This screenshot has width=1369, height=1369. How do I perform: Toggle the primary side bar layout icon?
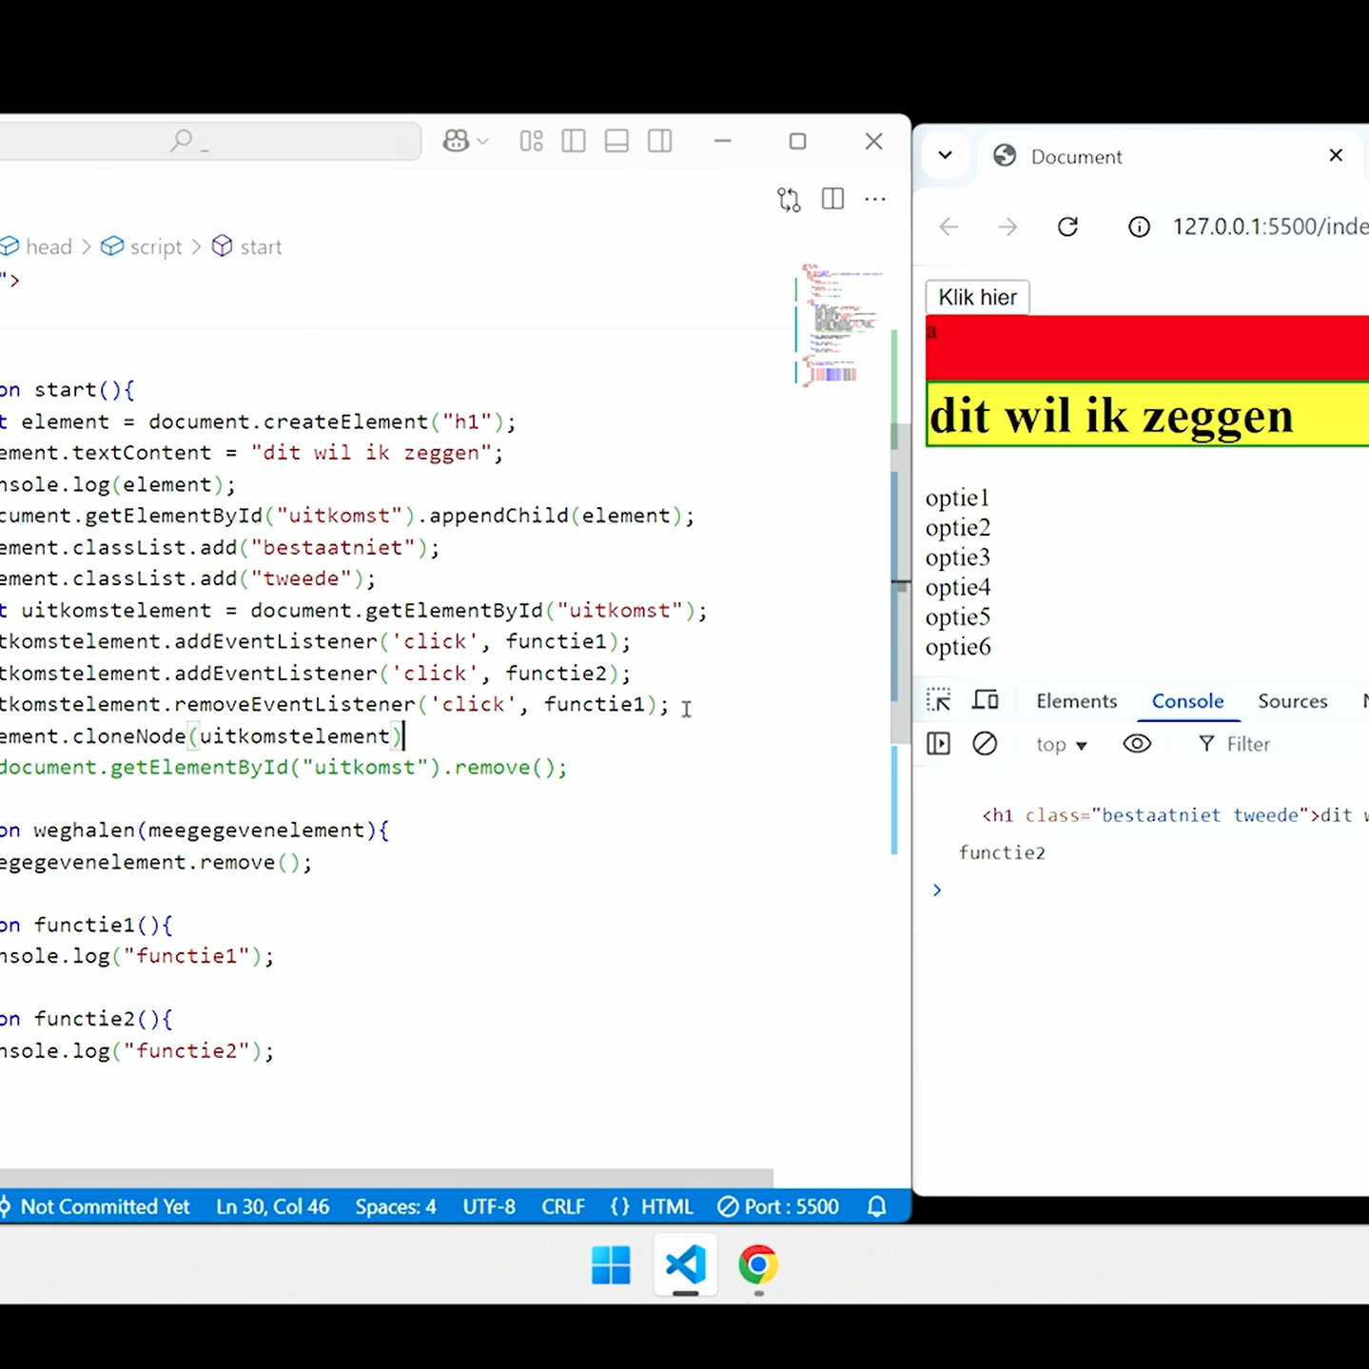574,141
